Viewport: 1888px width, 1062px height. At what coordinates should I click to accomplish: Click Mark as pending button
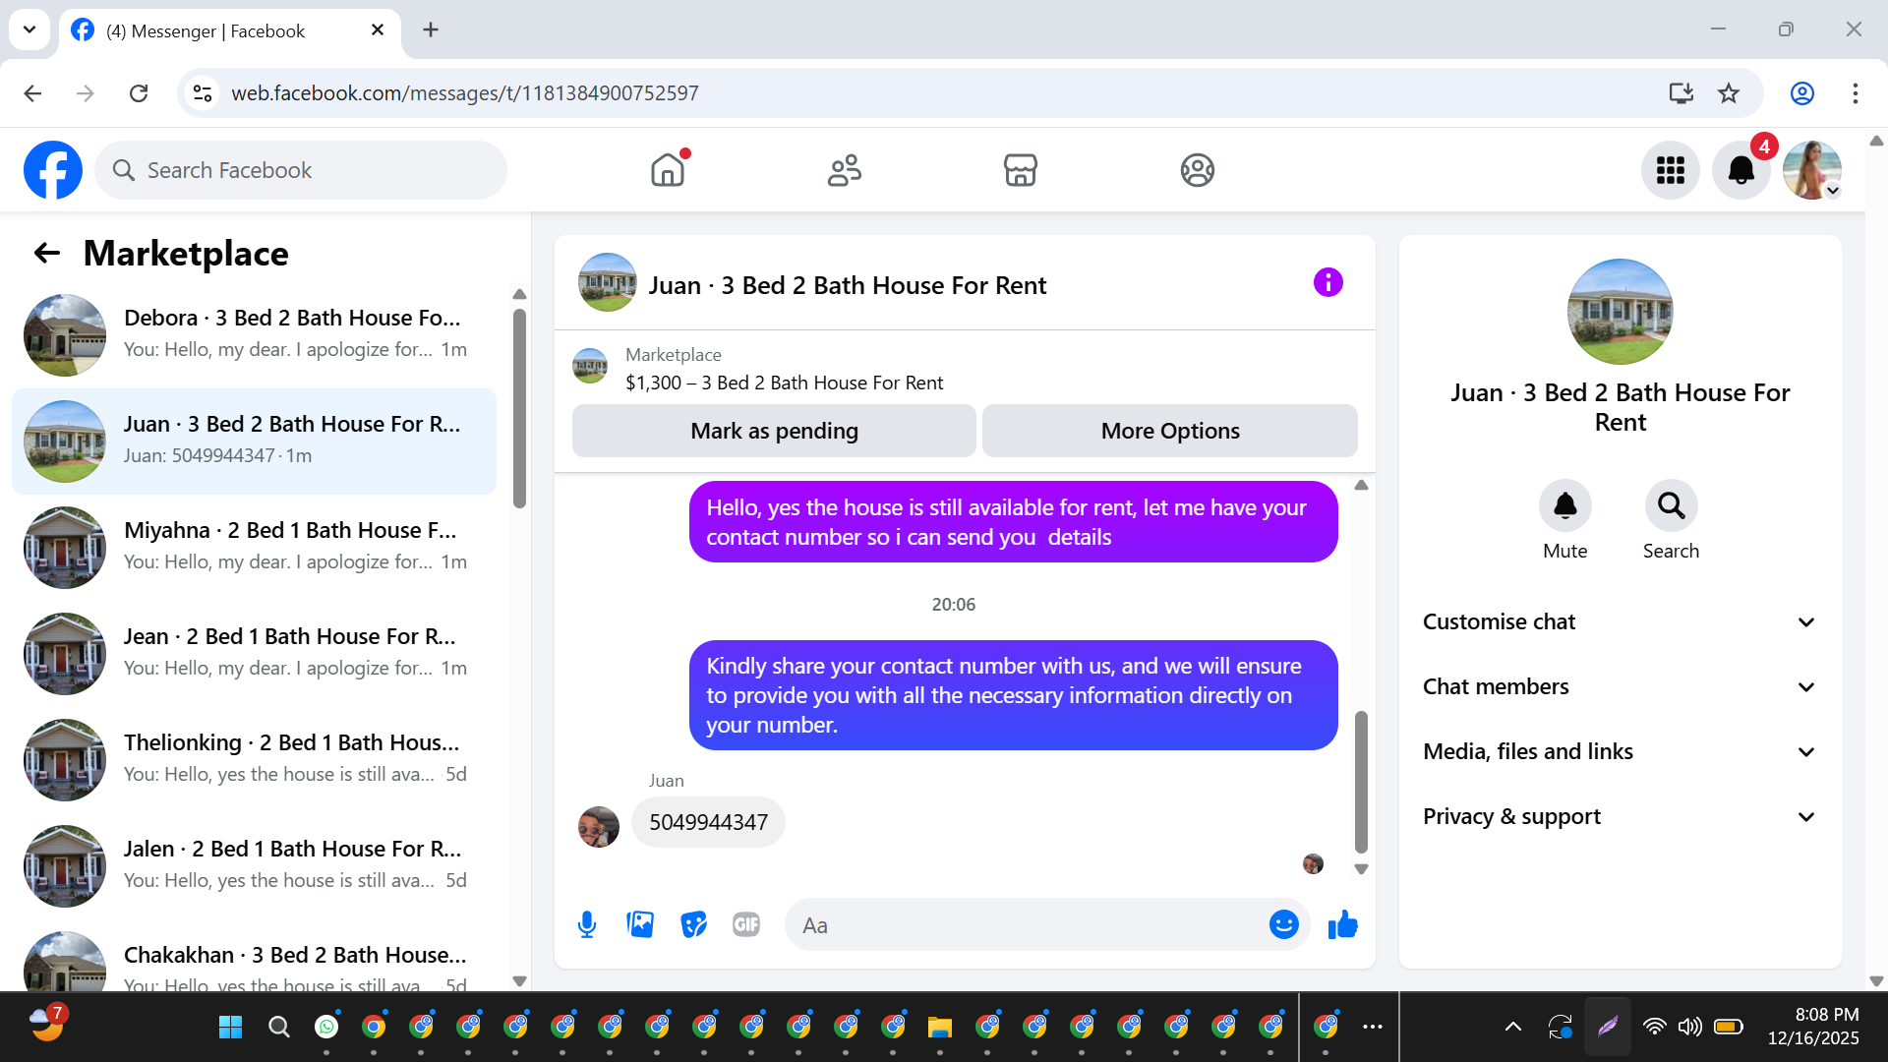[x=774, y=431]
